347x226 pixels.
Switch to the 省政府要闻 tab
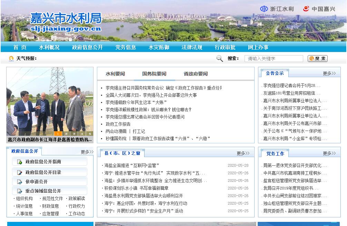tap(196, 74)
